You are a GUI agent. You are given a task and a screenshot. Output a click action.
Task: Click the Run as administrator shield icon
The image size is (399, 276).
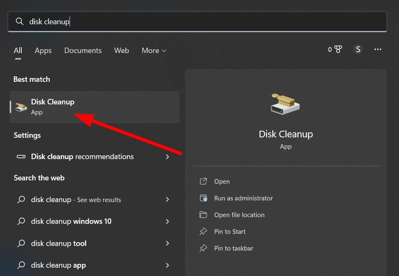click(x=204, y=198)
